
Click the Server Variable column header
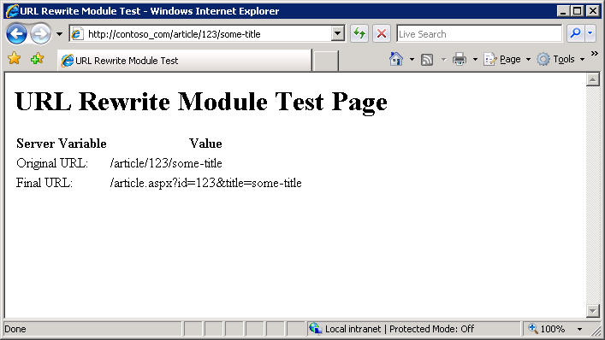pyautogui.click(x=62, y=144)
